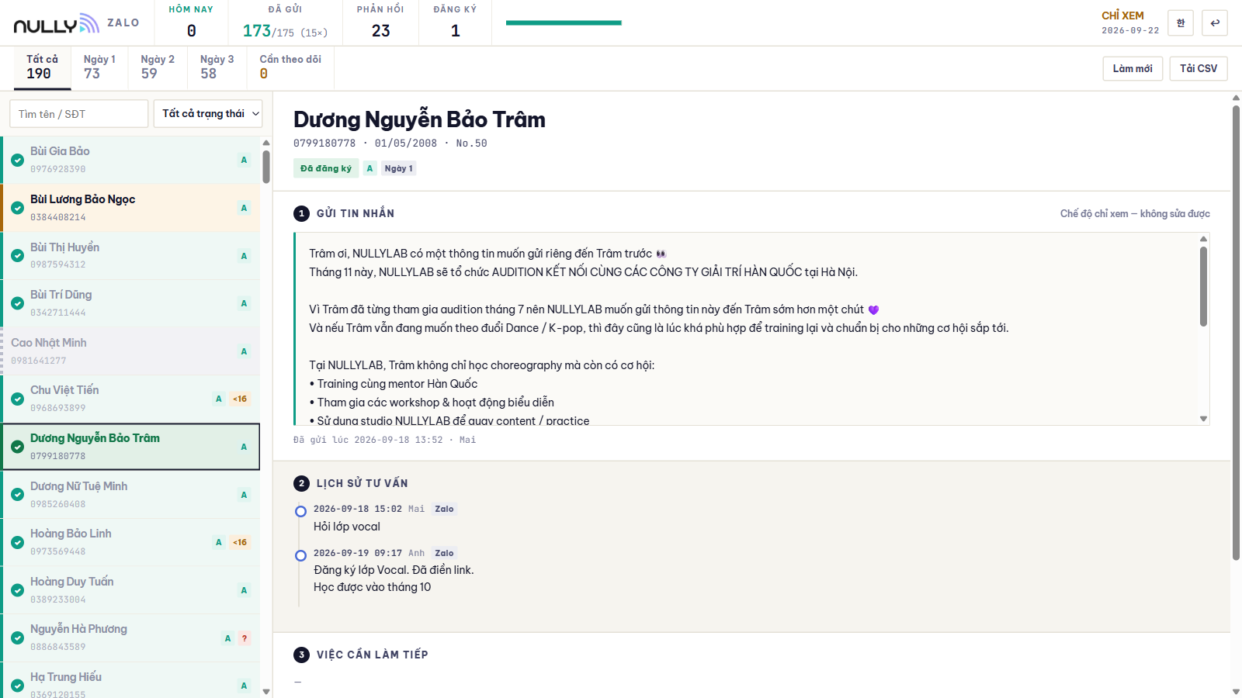The image size is (1242, 698).
Task: Click the green check icon for Bùi Trí Dũng
Action: [x=17, y=303]
